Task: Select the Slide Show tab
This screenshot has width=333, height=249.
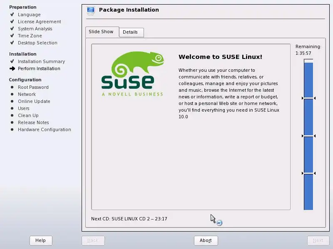Action: 102,32
